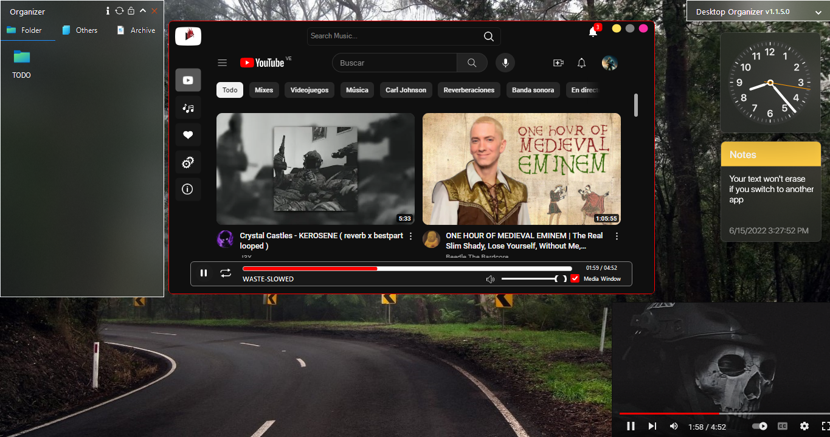Open media window video settings gear
830x437 pixels.
[804, 426]
